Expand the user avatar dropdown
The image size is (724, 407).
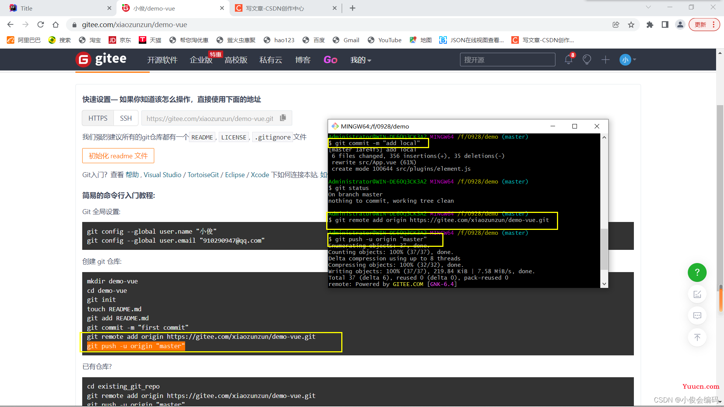[628, 60]
